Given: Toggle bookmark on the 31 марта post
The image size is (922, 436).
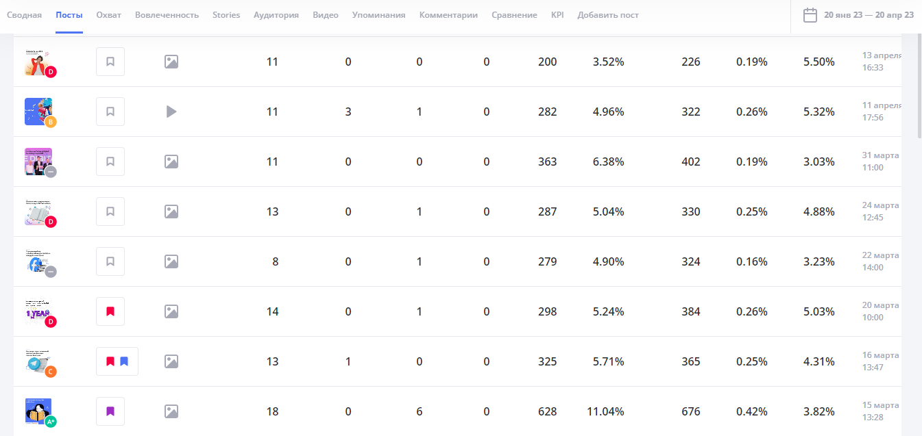Looking at the screenshot, I should pos(110,162).
